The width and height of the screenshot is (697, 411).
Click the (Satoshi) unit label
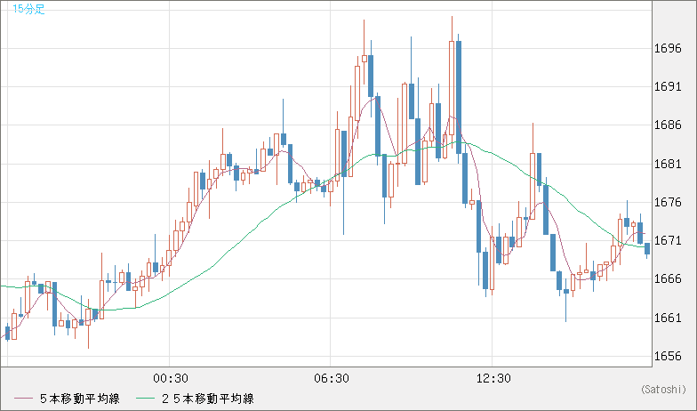click(x=663, y=390)
